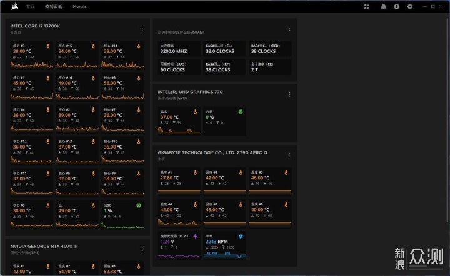
Task: Open the Murals tab
Action: [79, 7]
